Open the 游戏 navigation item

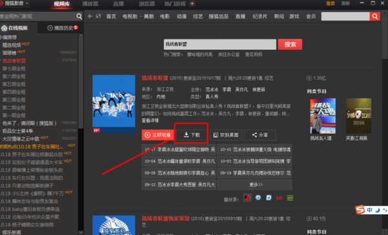pos(294,16)
